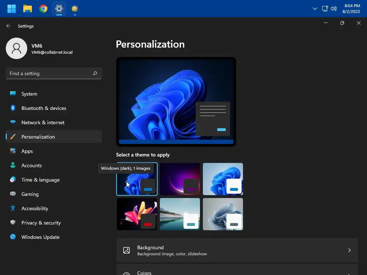
Task: Open Gaming settings
Action: (54, 194)
